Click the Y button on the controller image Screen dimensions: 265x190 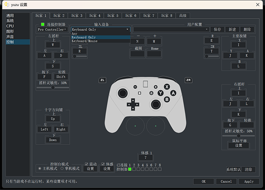click(x=160, y=93)
